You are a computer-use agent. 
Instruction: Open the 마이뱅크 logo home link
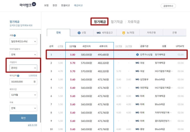[x=28, y=5]
